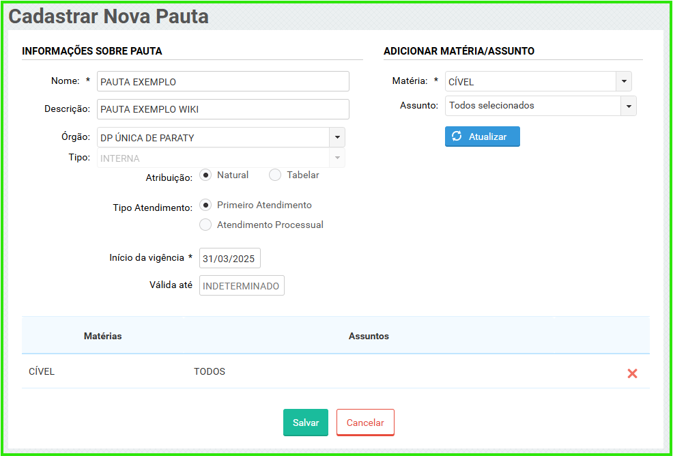This screenshot has width=673, height=456.
Task: Click the TODOS cell in Assuntos column
Action: click(x=210, y=372)
